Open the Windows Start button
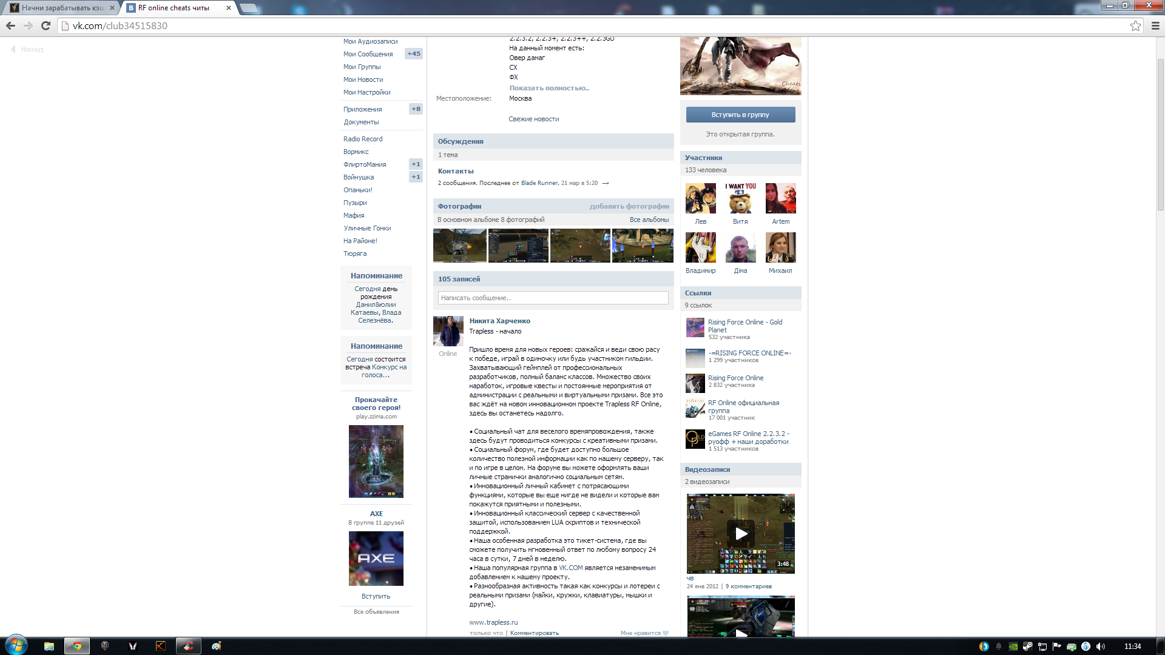 [16, 645]
